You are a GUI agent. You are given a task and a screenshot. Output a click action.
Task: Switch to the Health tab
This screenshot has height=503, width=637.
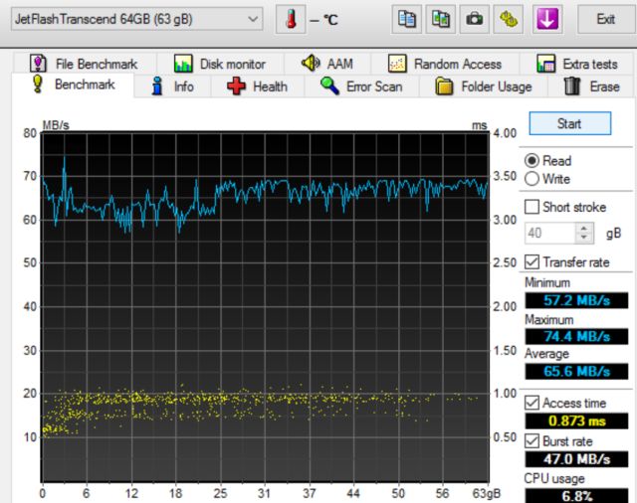tap(258, 86)
